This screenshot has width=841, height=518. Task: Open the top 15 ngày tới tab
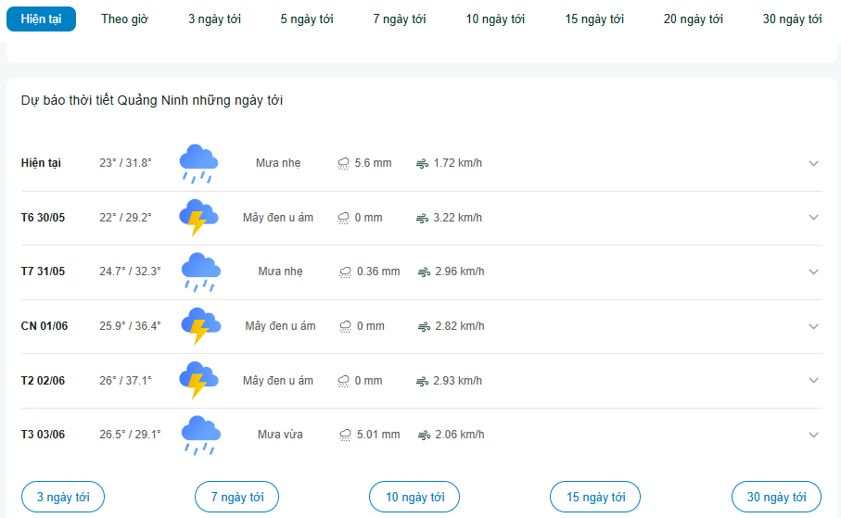594,19
